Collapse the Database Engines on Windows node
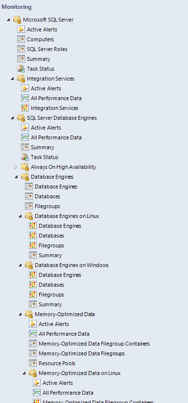The width and height of the screenshot is (188, 403). coord(20,265)
